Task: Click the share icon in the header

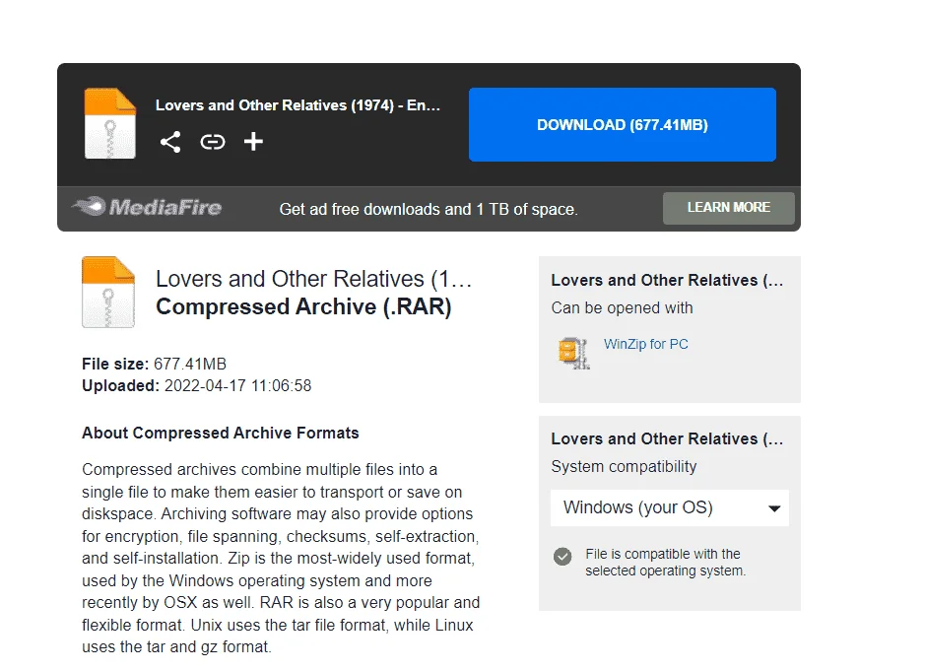Action: click(170, 142)
